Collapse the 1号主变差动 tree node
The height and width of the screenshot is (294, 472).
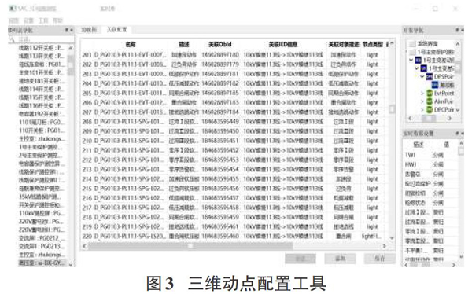pyautogui.click(x=411, y=61)
